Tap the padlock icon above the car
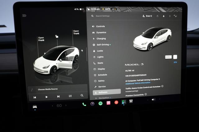Viewport: 199px width, 132px height. point(57,37)
